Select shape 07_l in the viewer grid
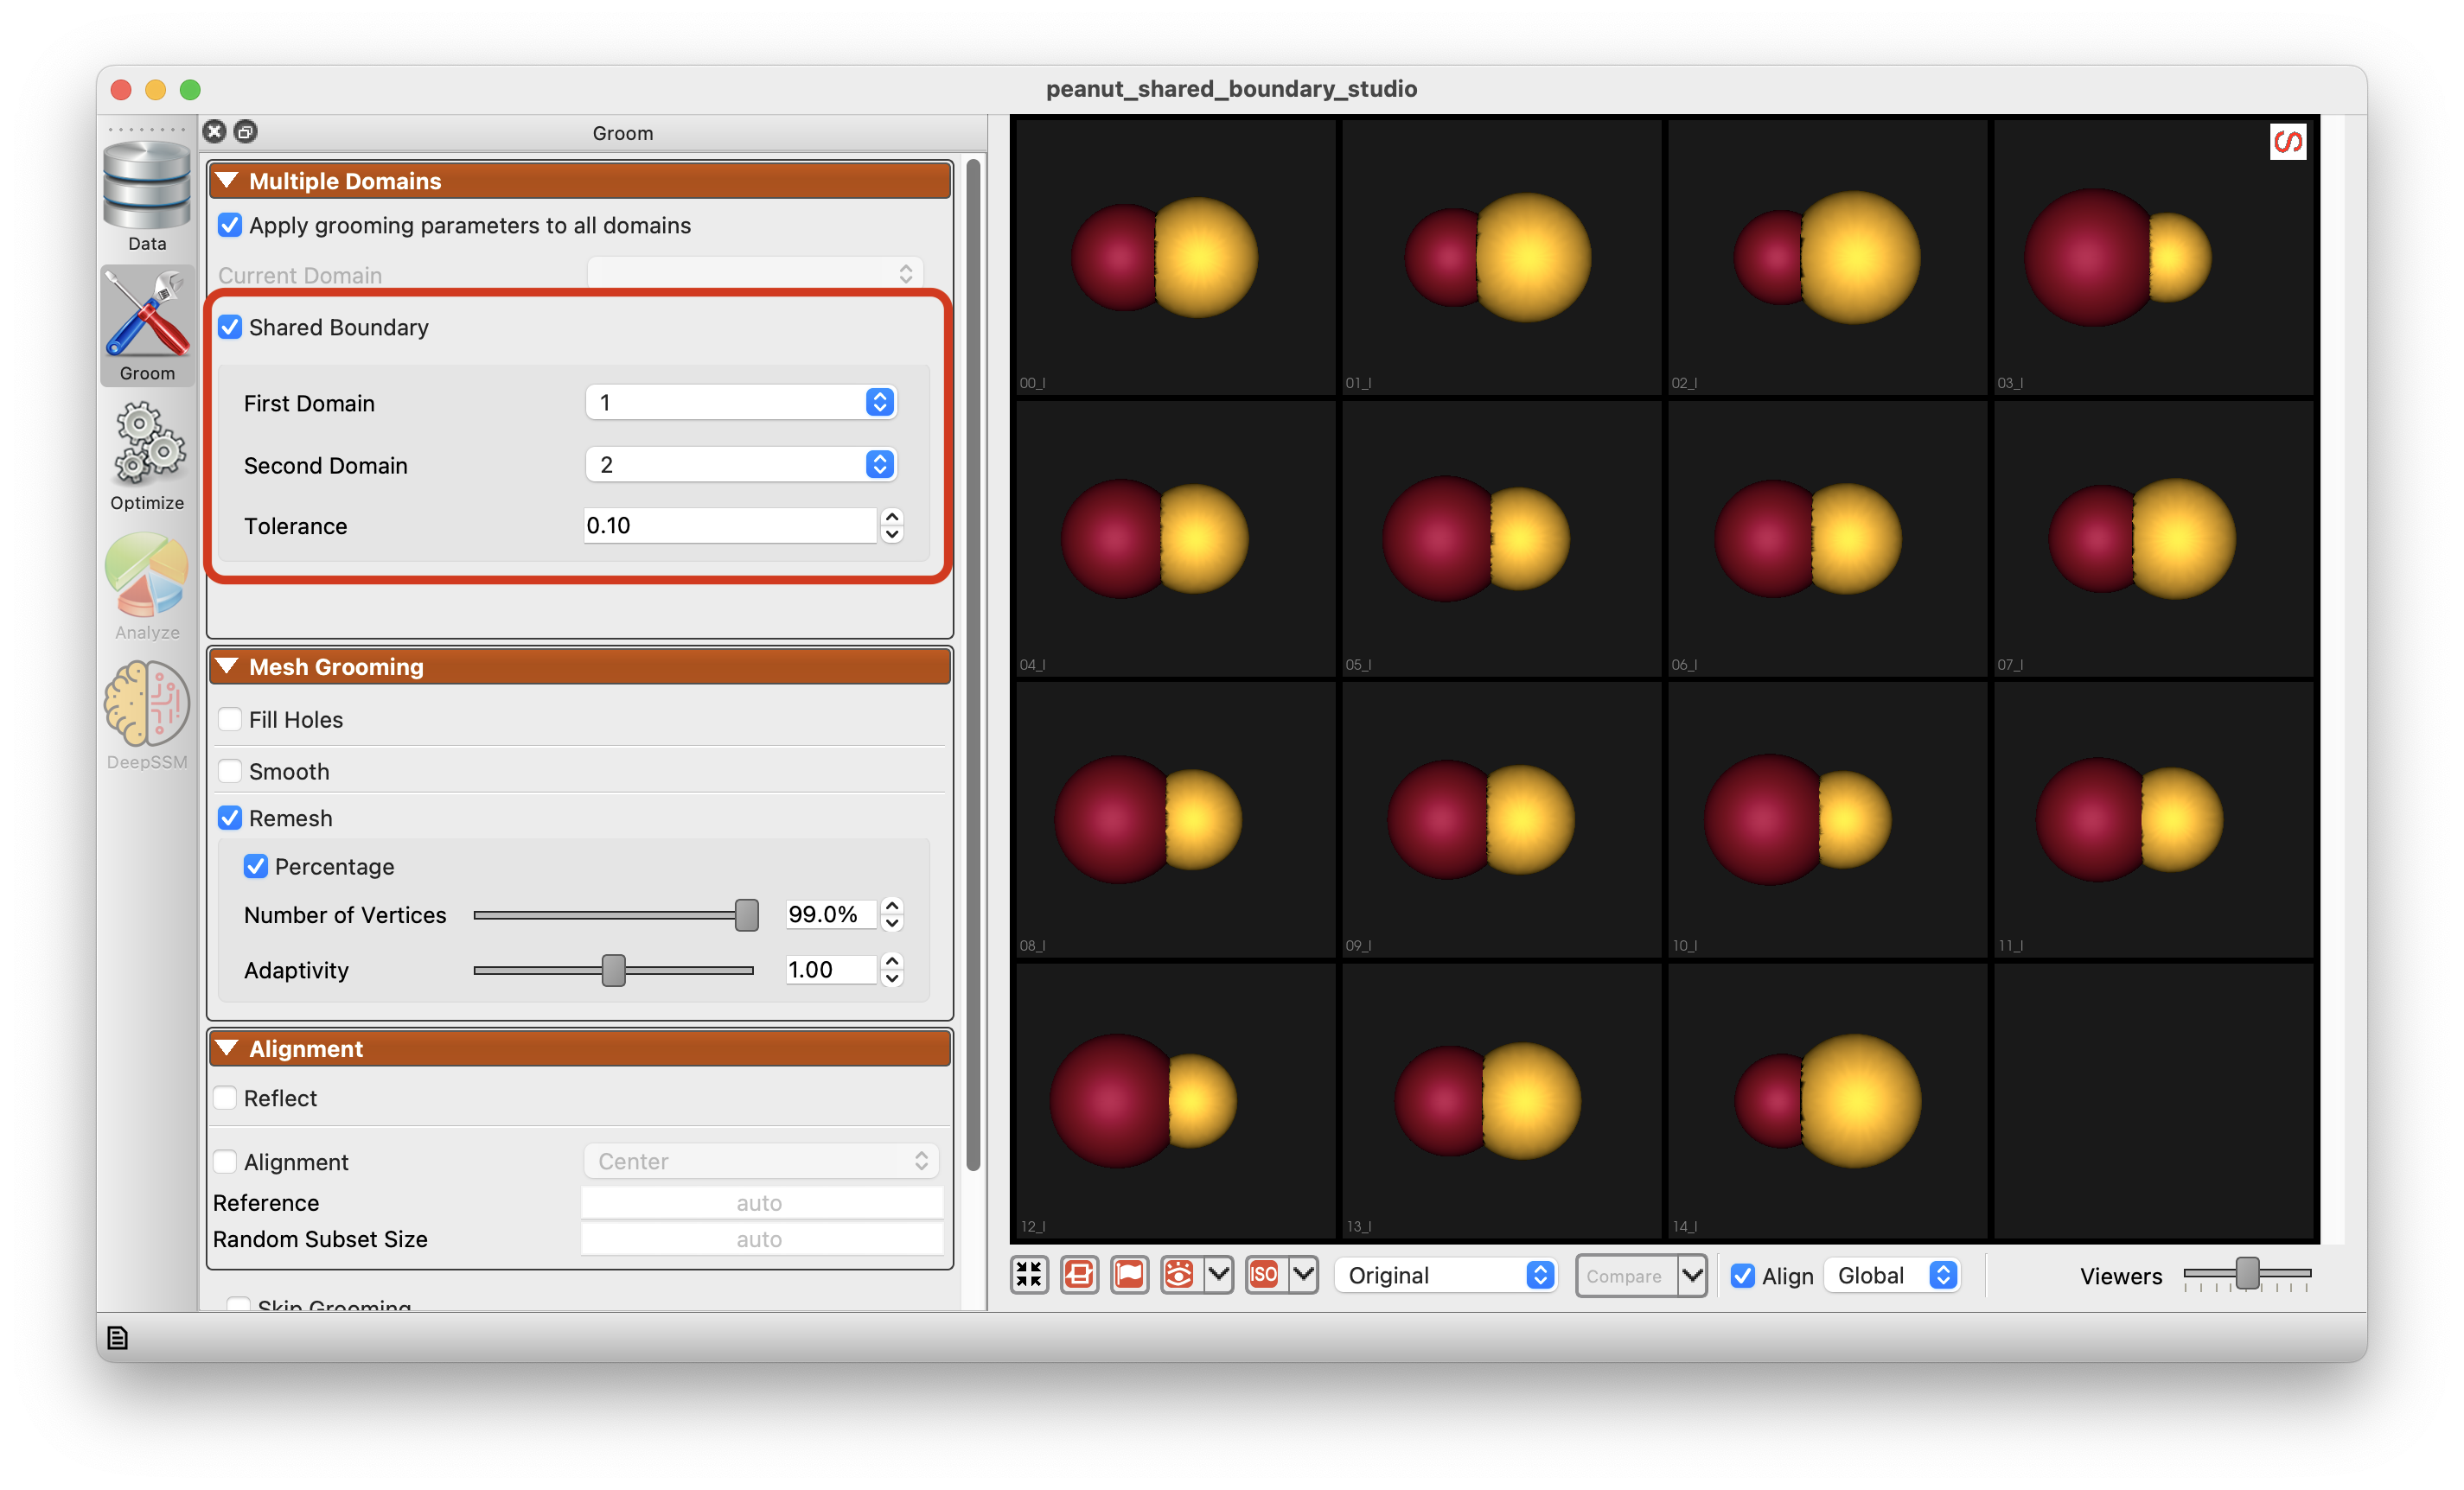Screen dimensions: 2464x1490 pos(2153,538)
